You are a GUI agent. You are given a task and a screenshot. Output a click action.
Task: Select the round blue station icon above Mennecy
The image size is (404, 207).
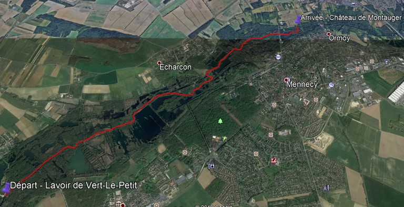point(278,57)
